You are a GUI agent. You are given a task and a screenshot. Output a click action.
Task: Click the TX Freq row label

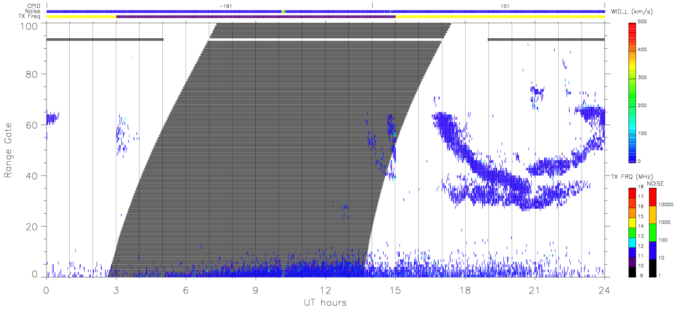(x=30, y=17)
